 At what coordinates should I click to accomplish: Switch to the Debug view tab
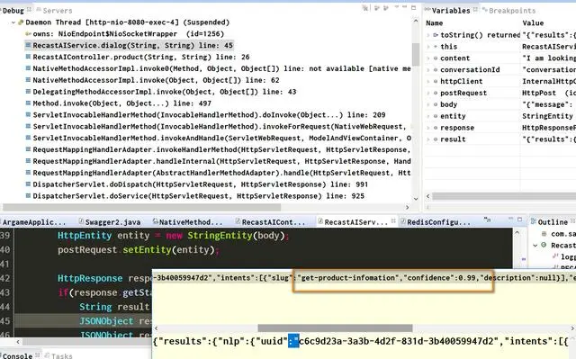[x=13, y=11]
